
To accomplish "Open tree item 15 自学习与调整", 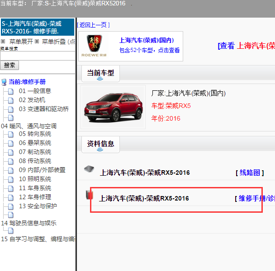I will pyautogui.click(x=38, y=239).
